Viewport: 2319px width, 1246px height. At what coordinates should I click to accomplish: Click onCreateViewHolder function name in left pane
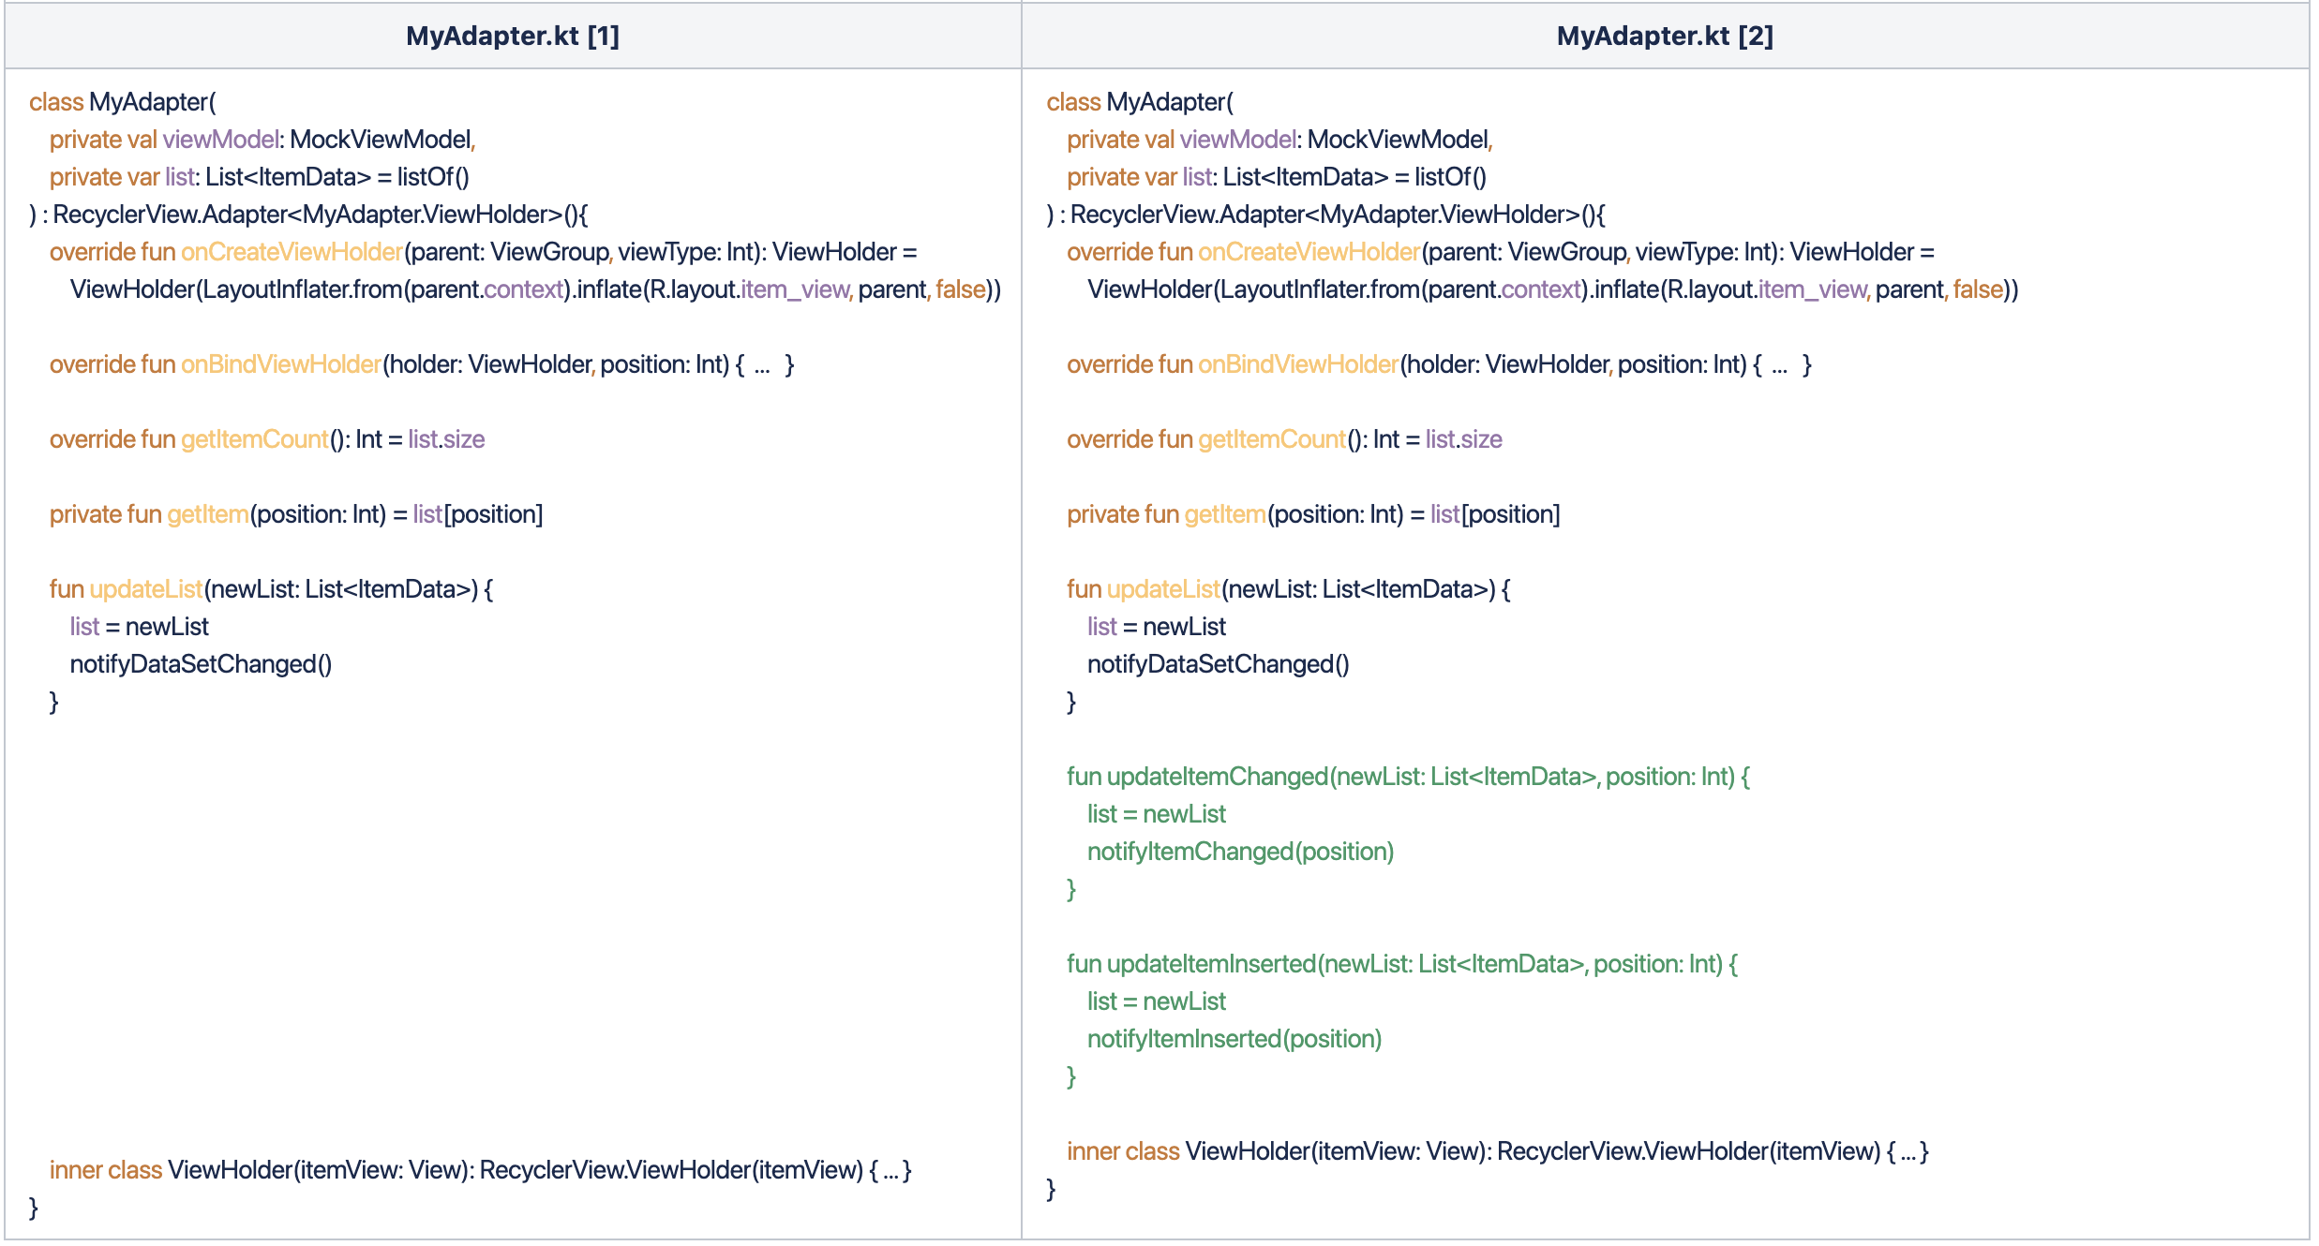(292, 252)
